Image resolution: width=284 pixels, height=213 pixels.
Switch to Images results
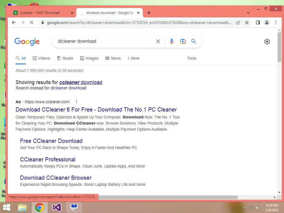(89, 58)
